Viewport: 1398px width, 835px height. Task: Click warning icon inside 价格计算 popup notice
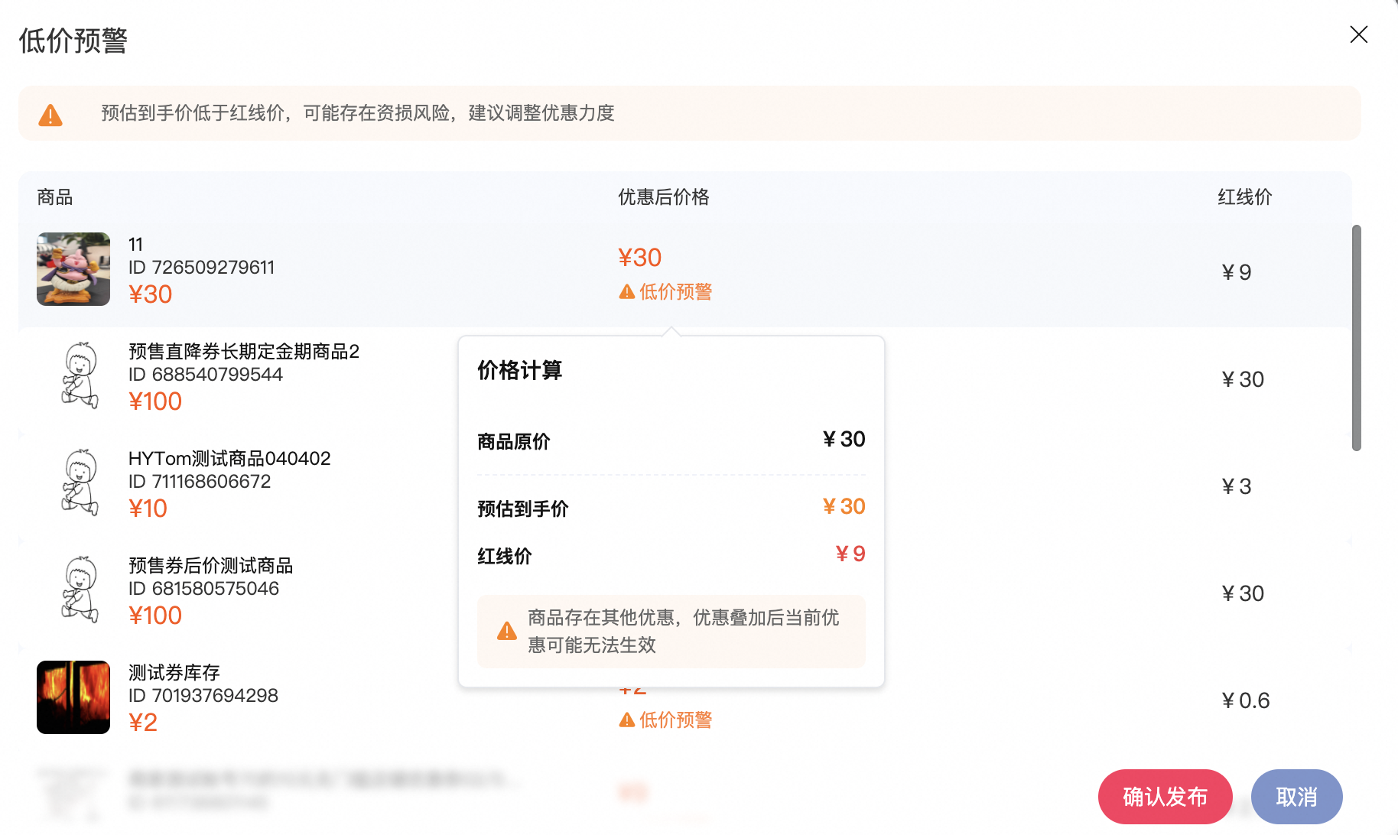tap(507, 631)
